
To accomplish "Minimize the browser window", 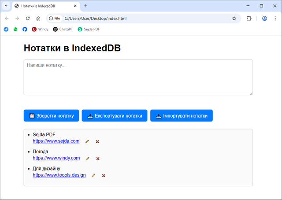I will (x=248, y=6).
